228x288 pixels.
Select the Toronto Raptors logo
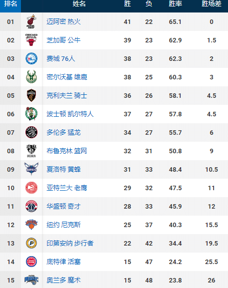(x=31, y=132)
